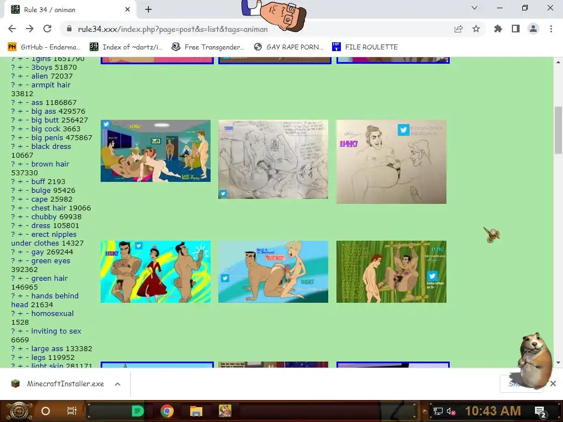
Task: Open the green app on the taskbar
Action: coord(137,411)
